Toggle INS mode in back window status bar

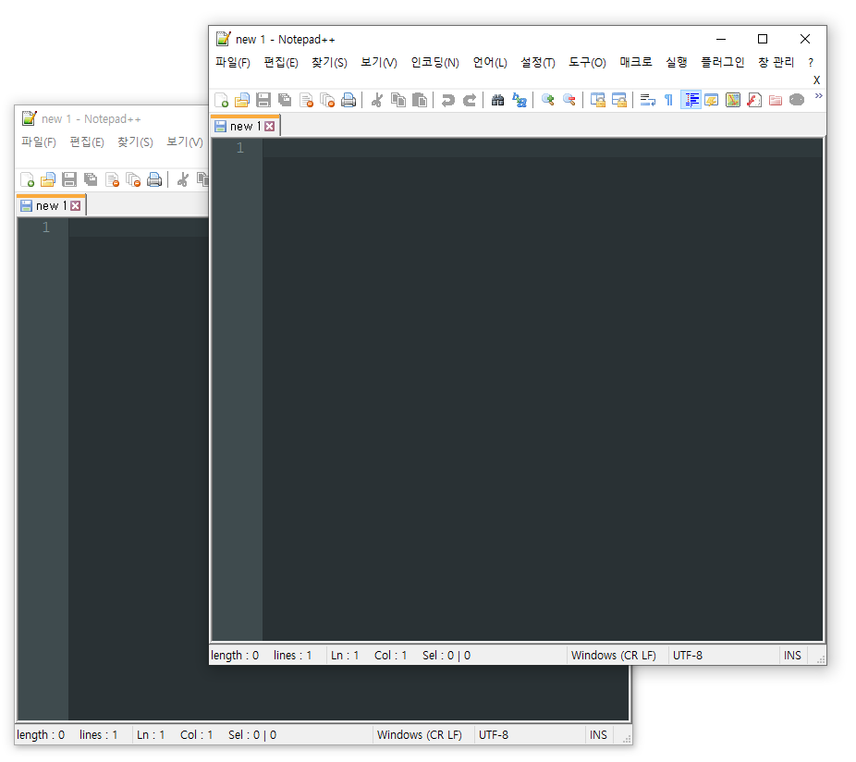click(x=598, y=734)
